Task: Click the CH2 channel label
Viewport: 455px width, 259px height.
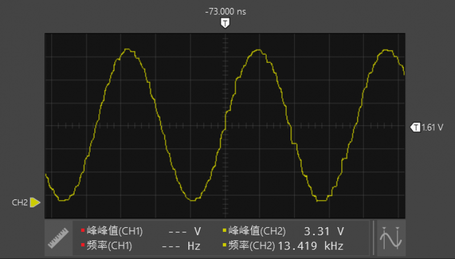Action: click(x=20, y=202)
